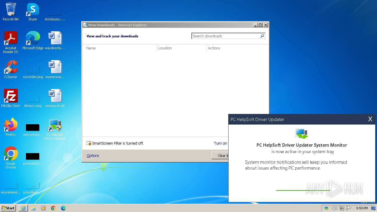The width and height of the screenshot is (377, 212).
Task: Close the PC HelpSoft Driver Updater popup
Action: (370, 119)
